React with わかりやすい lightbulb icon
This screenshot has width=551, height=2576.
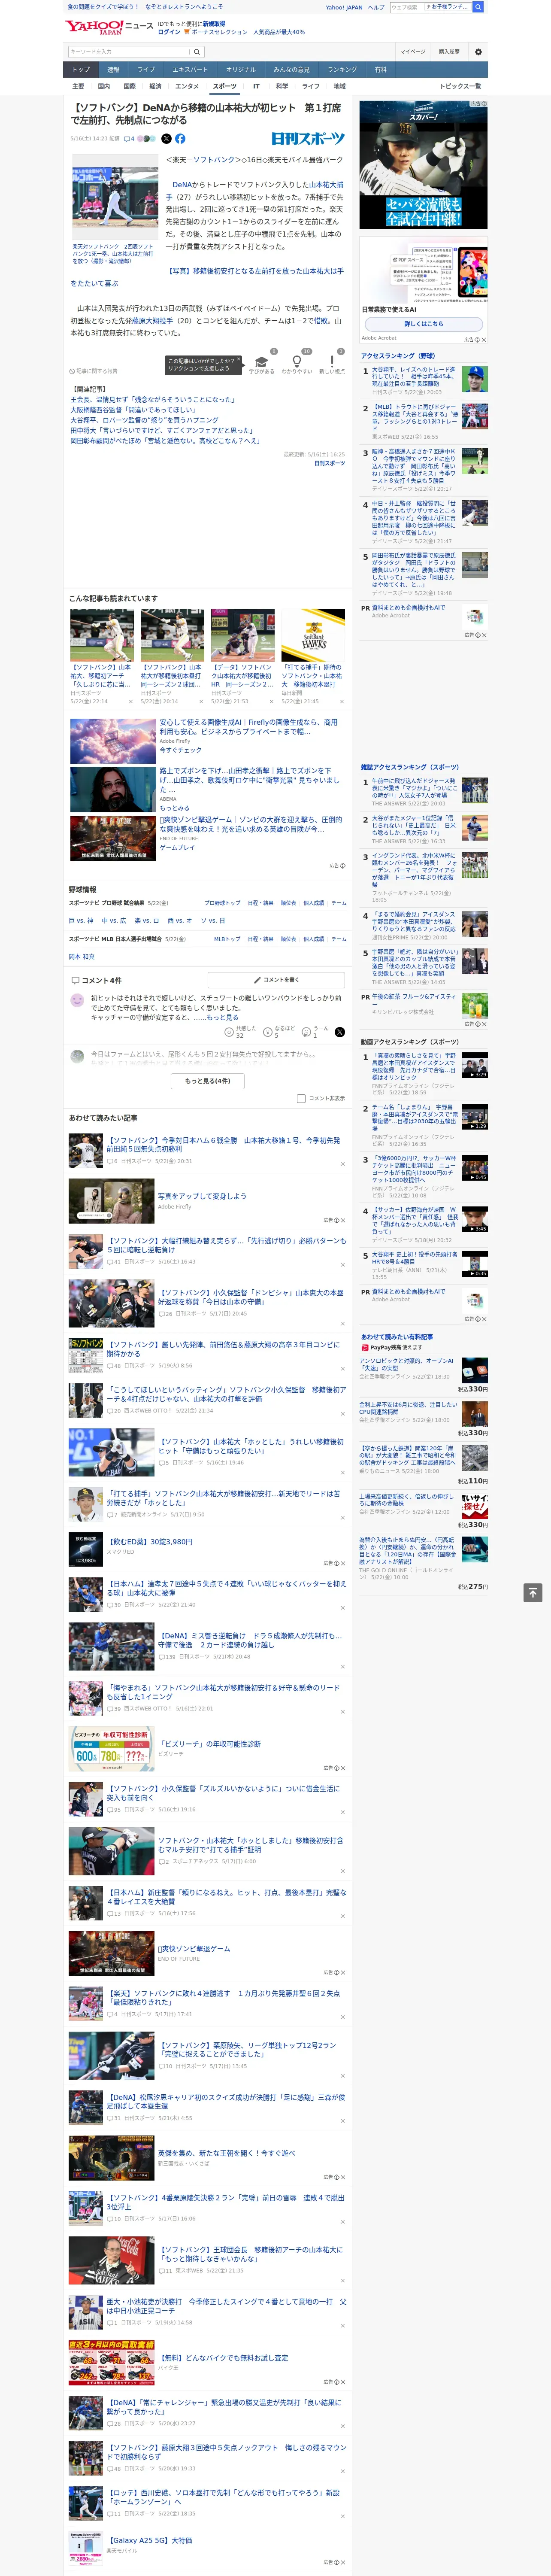[x=296, y=361]
